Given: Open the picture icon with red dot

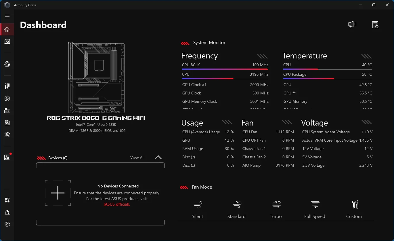Looking at the screenshot, I should (7, 157).
